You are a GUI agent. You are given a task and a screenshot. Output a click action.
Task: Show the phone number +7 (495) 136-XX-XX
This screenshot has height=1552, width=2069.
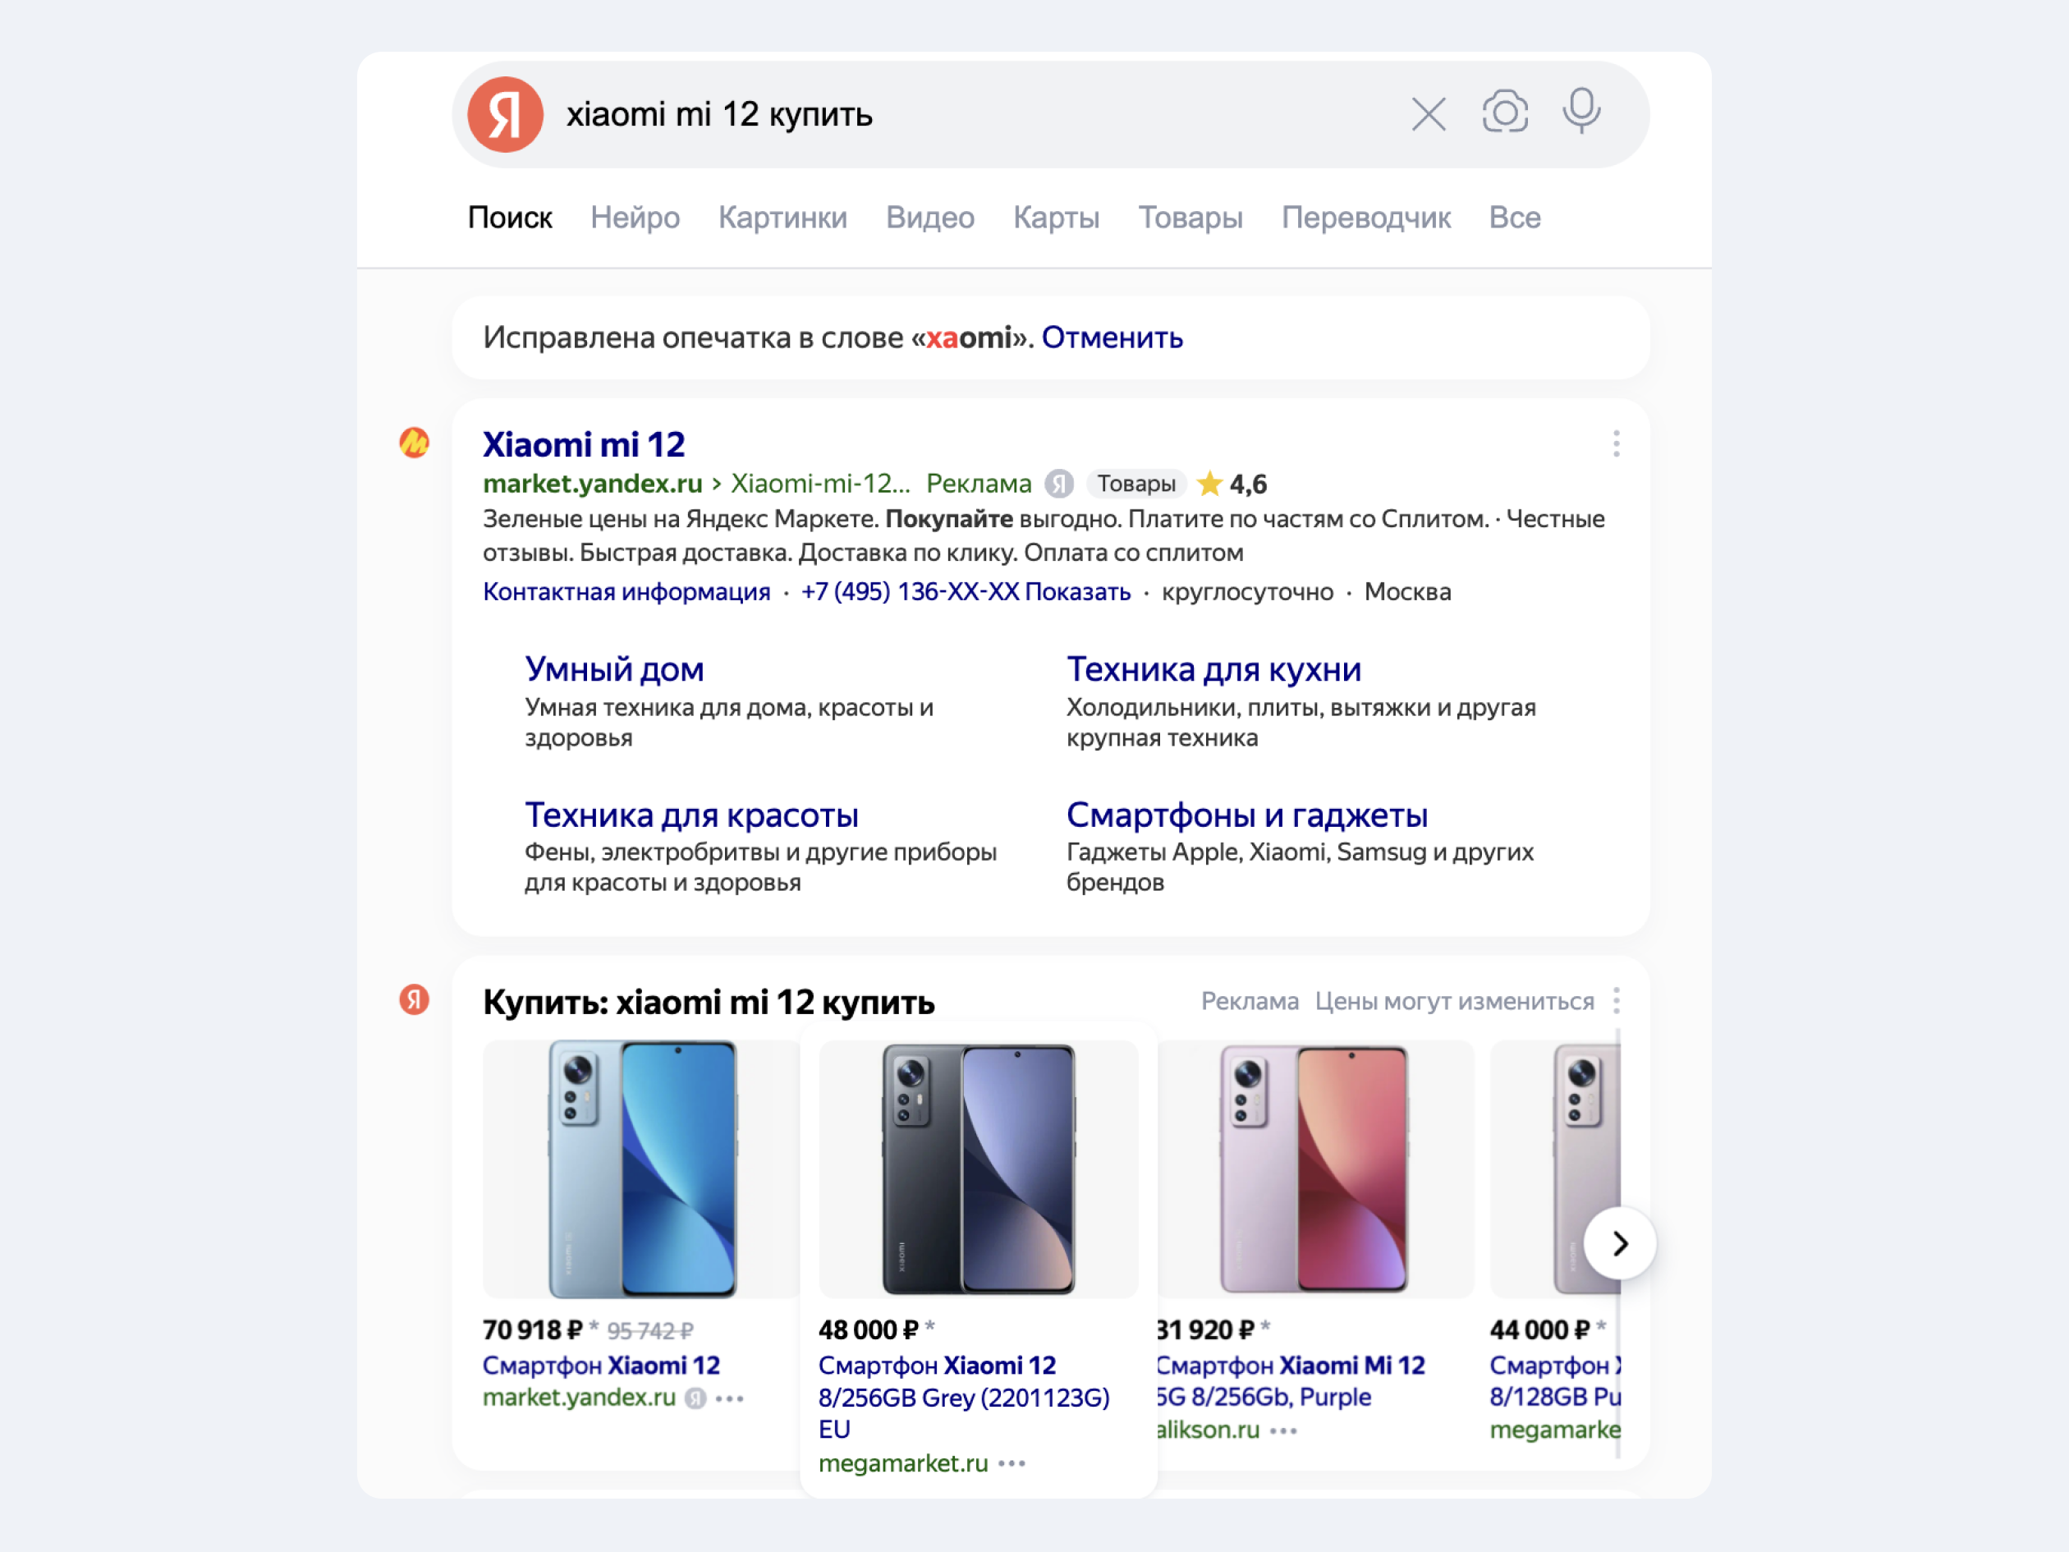pyautogui.click(x=966, y=592)
